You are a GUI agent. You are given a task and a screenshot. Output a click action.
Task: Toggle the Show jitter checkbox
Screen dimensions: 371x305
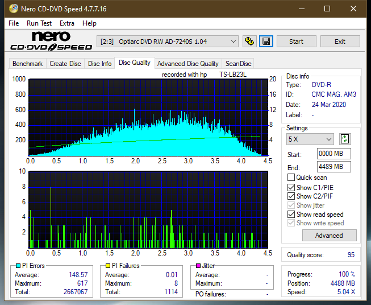click(x=291, y=205)
